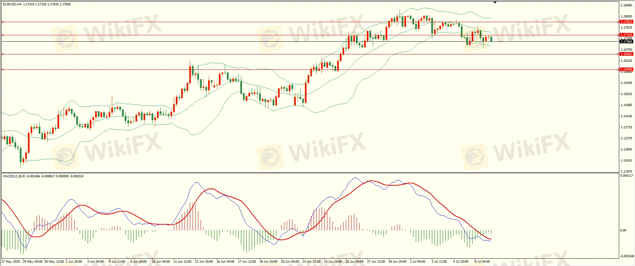
Task: Click the 12 Jun 20:00 time label
Action: [x=204, y=262]
